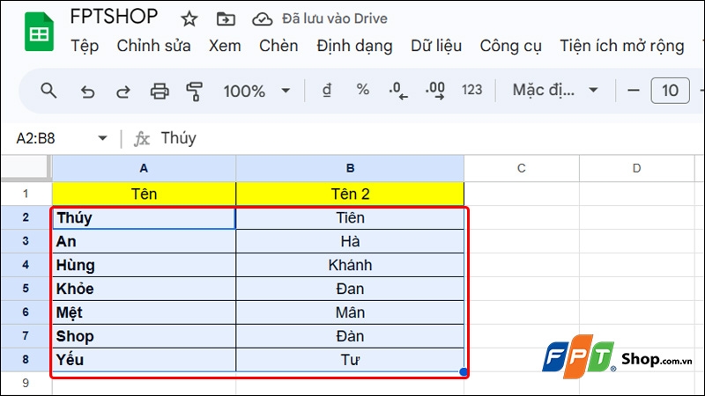Image resolution: width=705 pixels, height=396 pixels.
Task: Select column D header
Action: coord(636,168)
